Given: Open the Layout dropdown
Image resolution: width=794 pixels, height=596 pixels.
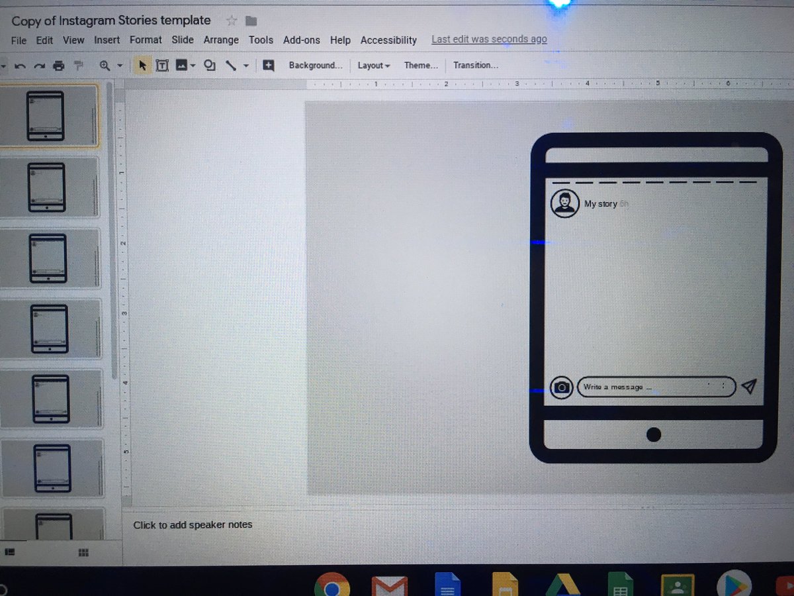Looking at the screenshot, I should point(374,65).
